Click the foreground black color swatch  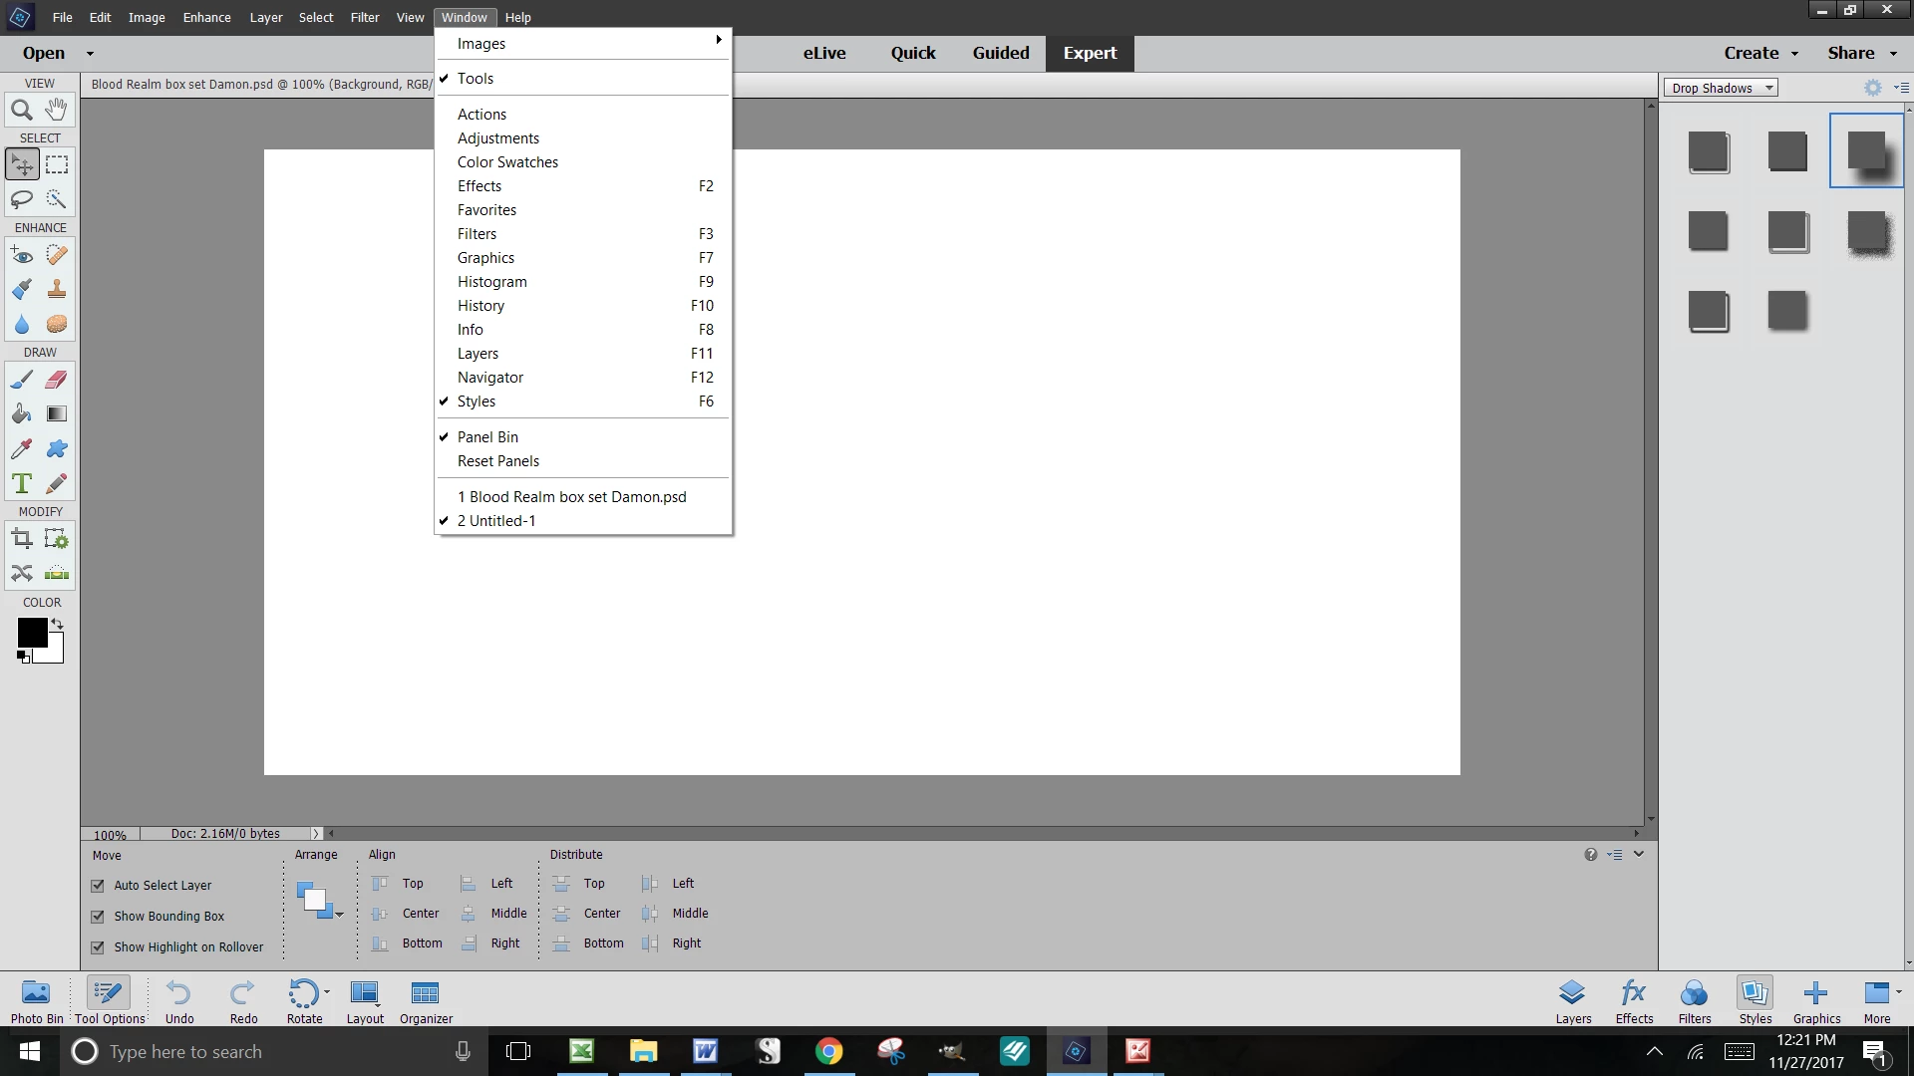(x=31, y=632)
